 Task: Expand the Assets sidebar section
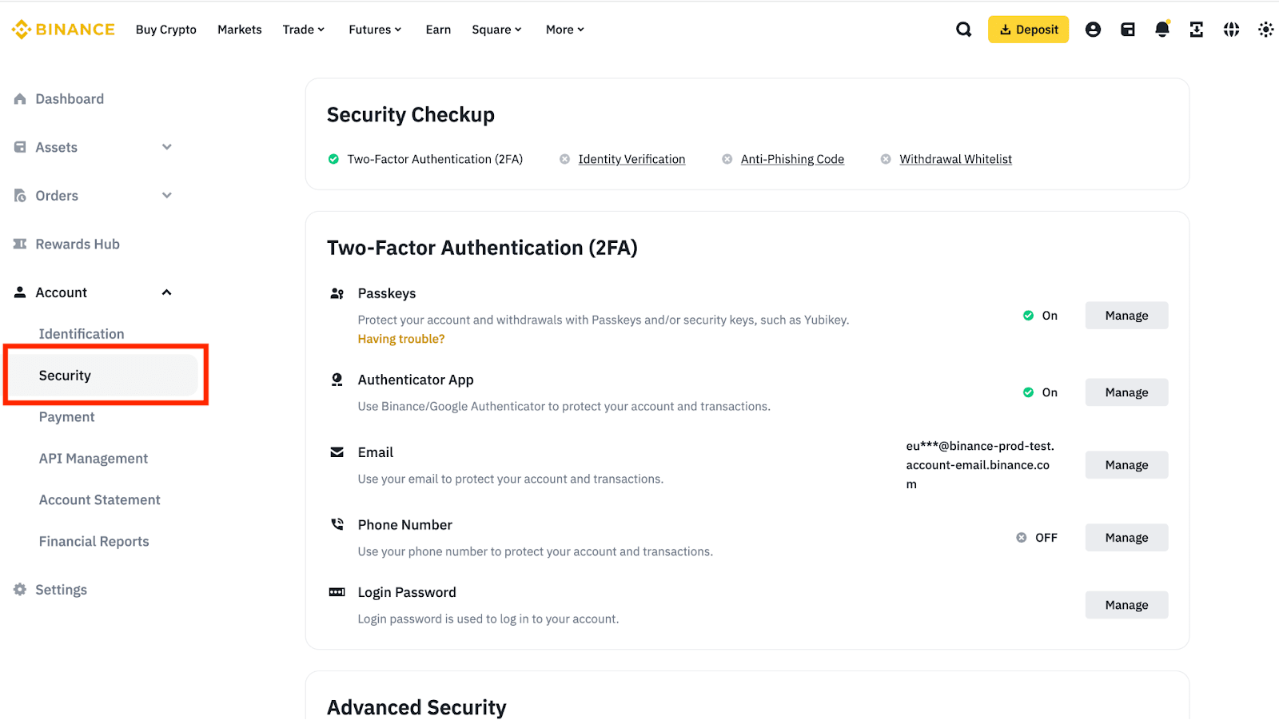[x=166, y=147]
